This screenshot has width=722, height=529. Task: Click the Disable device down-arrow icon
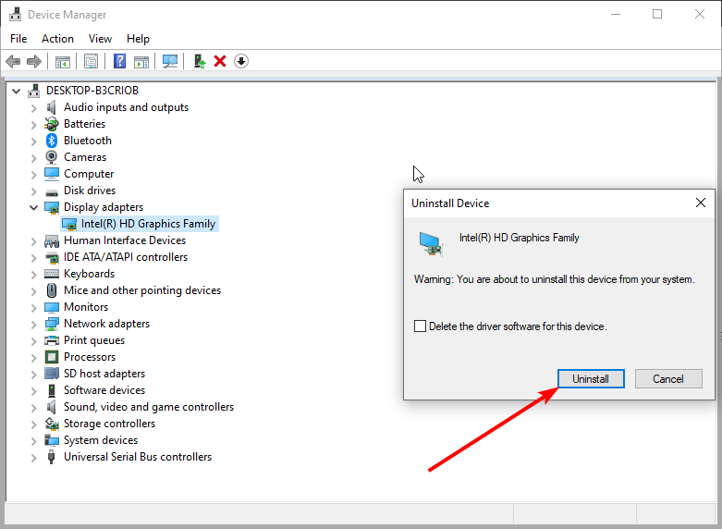click(x=241, y=61)
